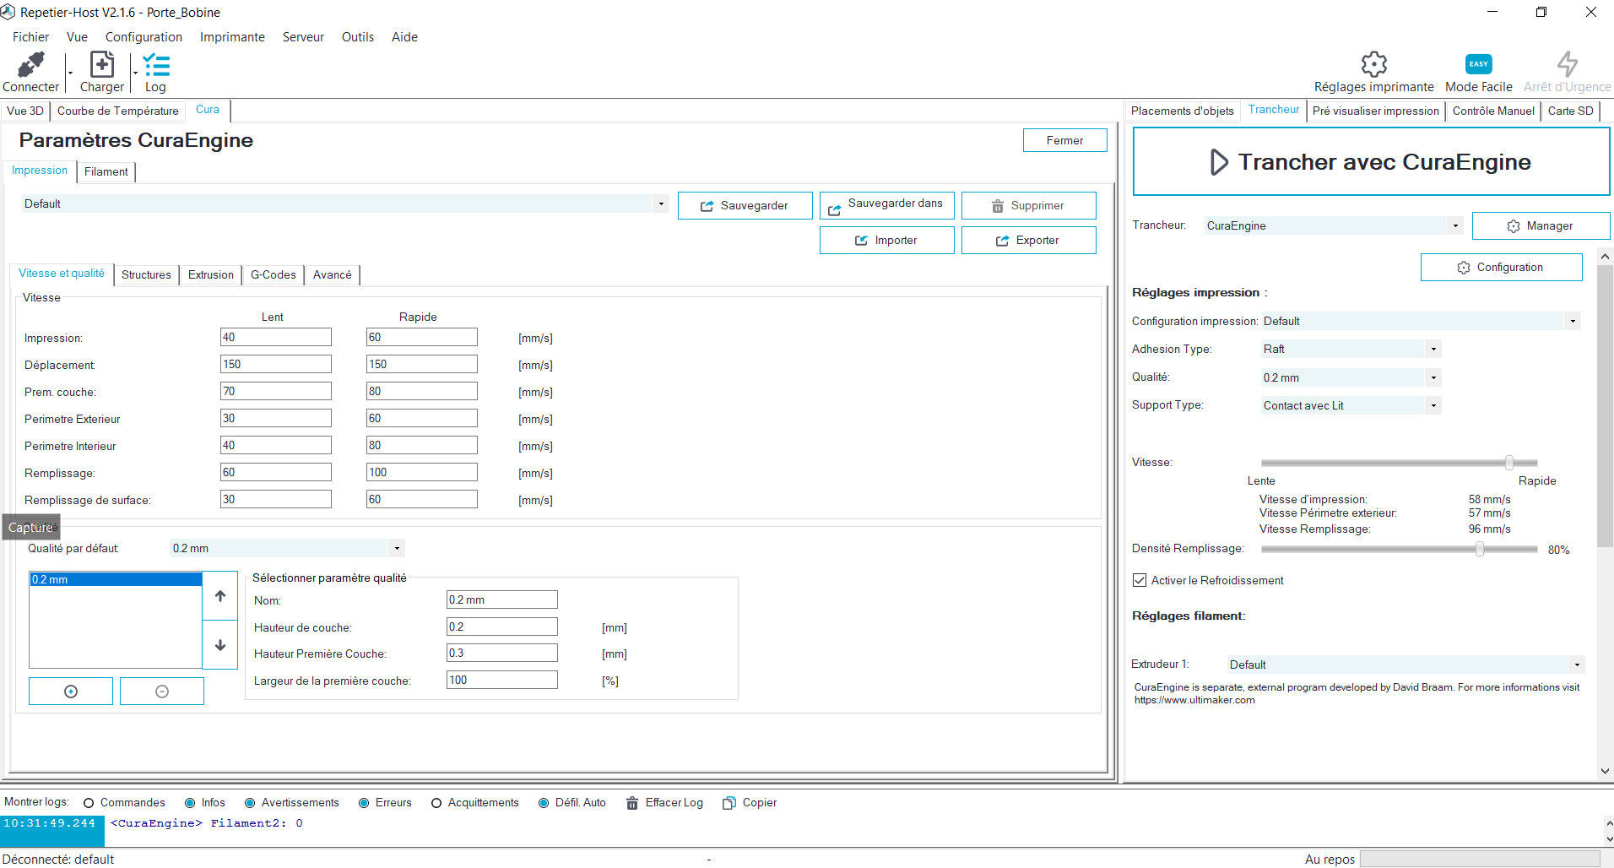This screenshot has height=868, width=1614.
Task: Remove quality setting with minus icon
Action: [162, 692]
